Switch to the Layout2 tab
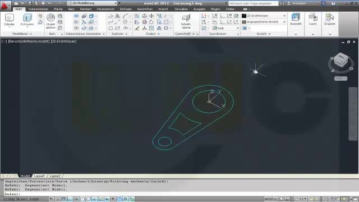The width and height of the screenshot is (359, 202). [x=55, y=176]
